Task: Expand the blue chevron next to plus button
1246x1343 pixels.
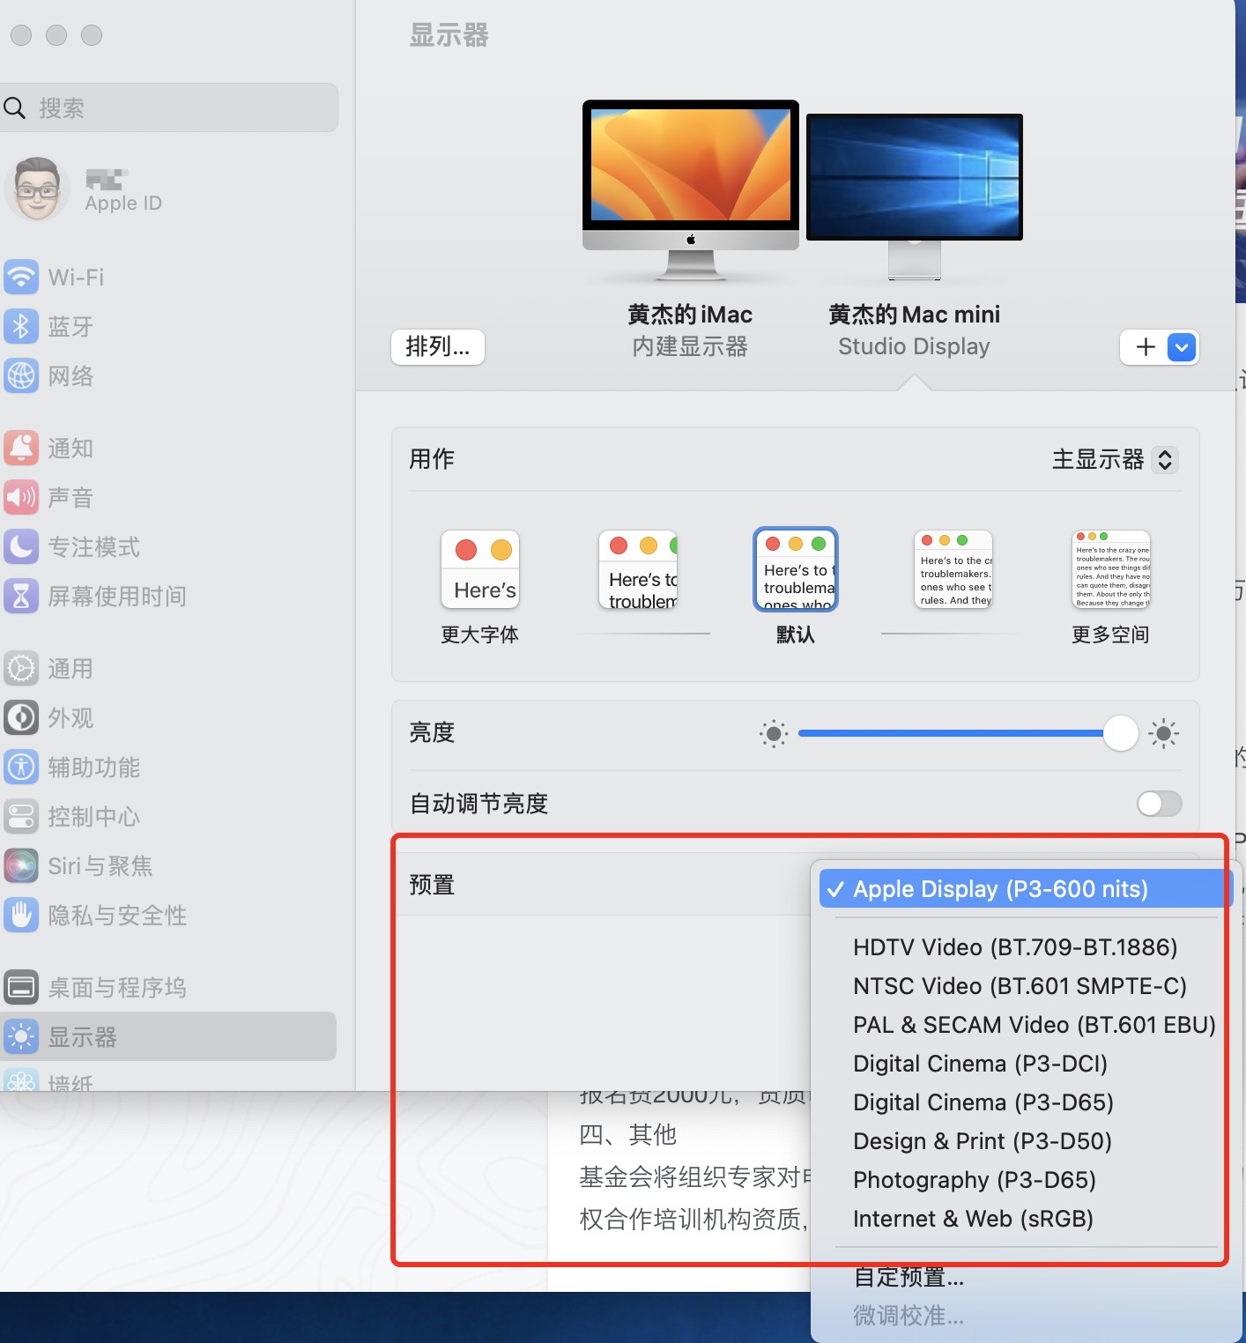Action: click(x=1182, y=347)
